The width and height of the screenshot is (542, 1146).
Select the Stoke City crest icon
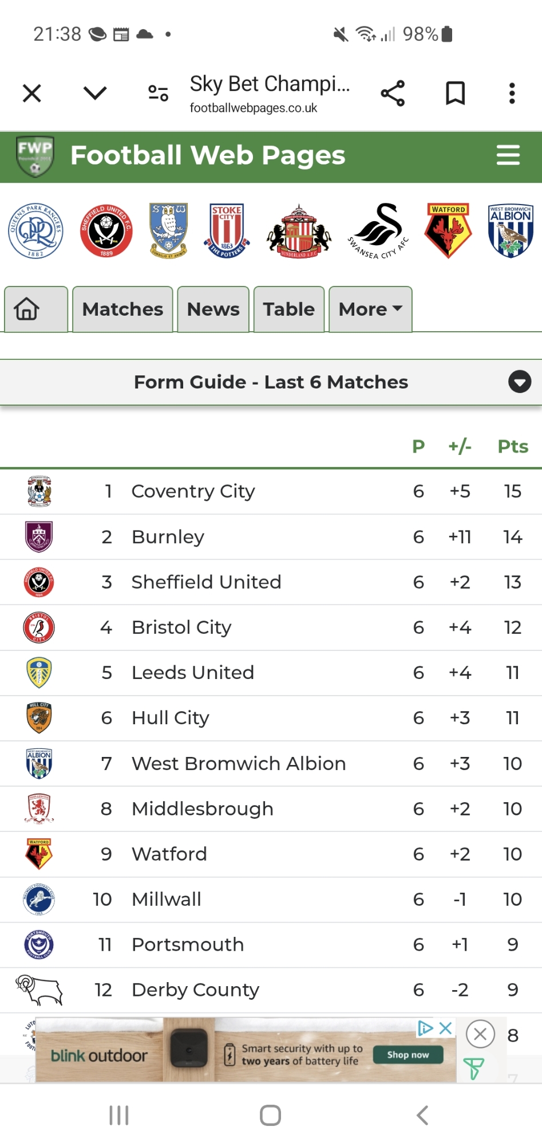pos(227,231)
